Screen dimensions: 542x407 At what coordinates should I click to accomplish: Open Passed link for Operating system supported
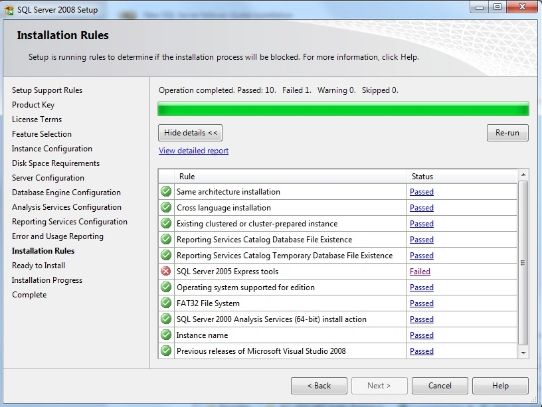[x=421, y=287]
